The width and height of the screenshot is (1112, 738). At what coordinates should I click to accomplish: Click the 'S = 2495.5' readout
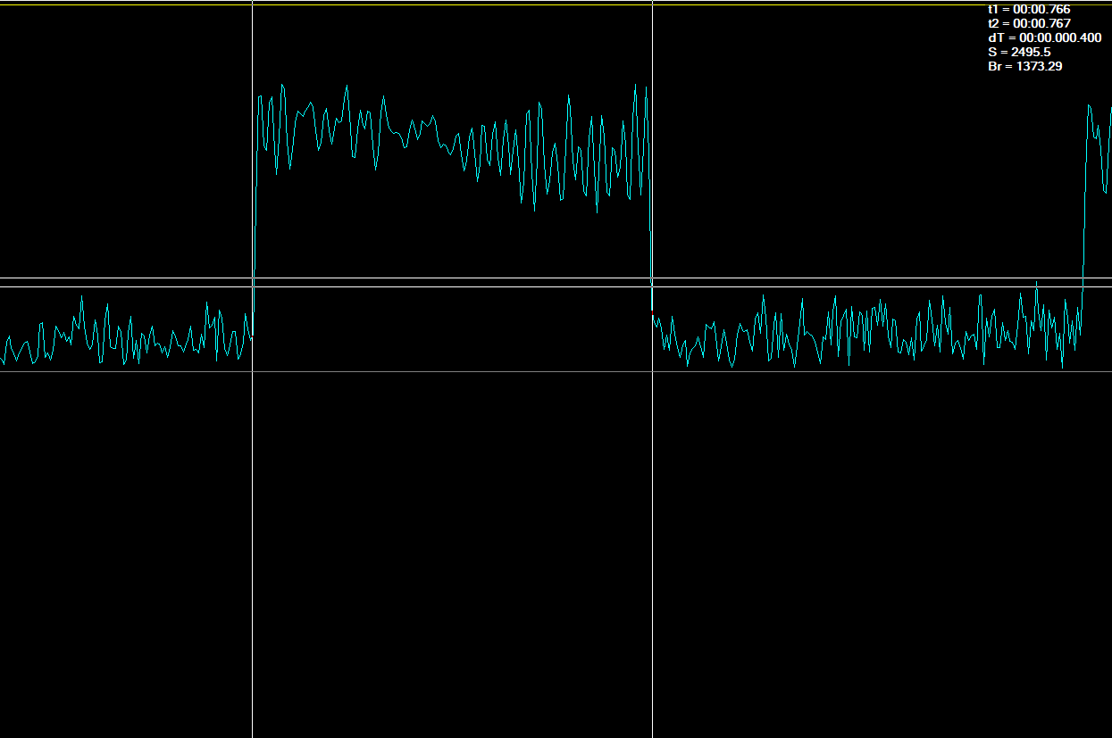pos(1019,52)
